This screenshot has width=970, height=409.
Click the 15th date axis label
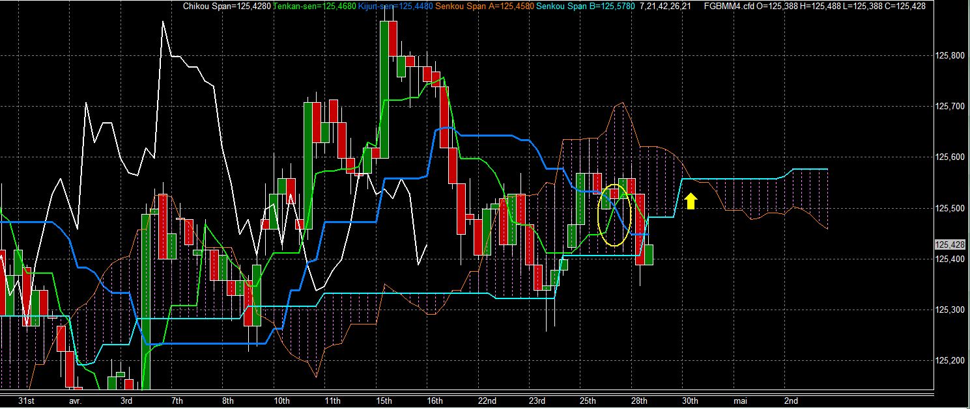(384, 401)
